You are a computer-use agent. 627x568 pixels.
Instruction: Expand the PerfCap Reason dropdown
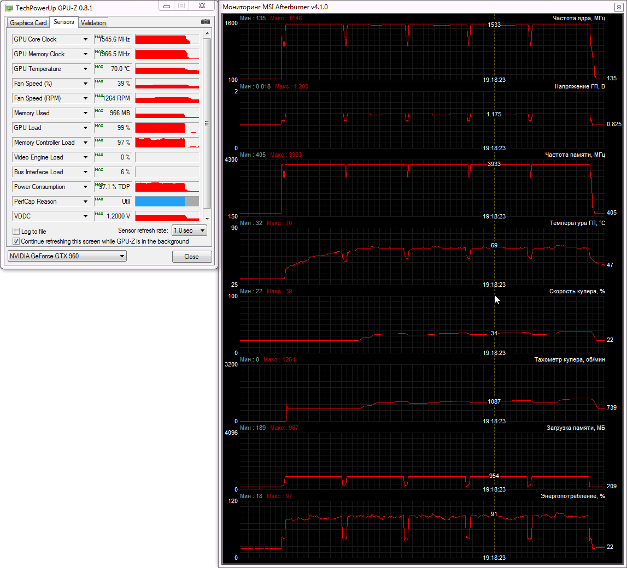(x=86, y=202)
